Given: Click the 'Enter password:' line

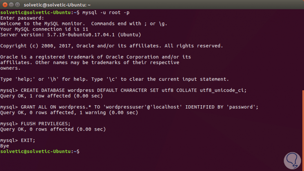Looking at the screenshot, I should click(x=21, y=18).
